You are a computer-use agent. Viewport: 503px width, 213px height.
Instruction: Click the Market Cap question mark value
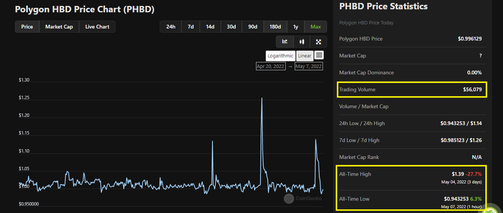(481, 56)
